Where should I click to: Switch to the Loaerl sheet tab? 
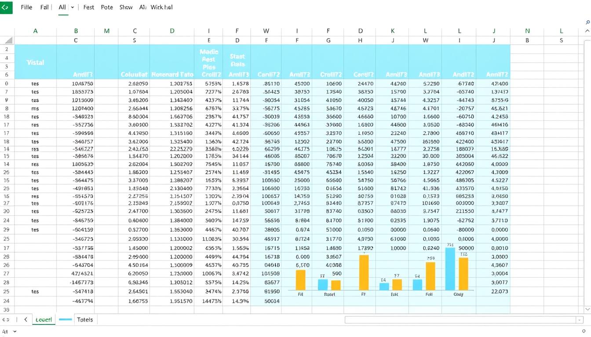pyautogui.click(x=44, y=320)
